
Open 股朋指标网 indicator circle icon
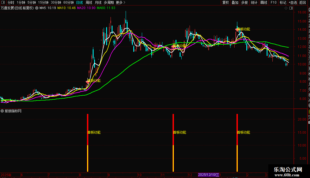point(2,111)
